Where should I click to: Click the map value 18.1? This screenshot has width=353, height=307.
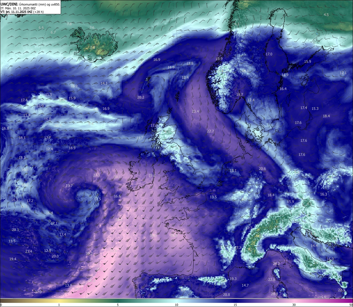tap(22, 138)
